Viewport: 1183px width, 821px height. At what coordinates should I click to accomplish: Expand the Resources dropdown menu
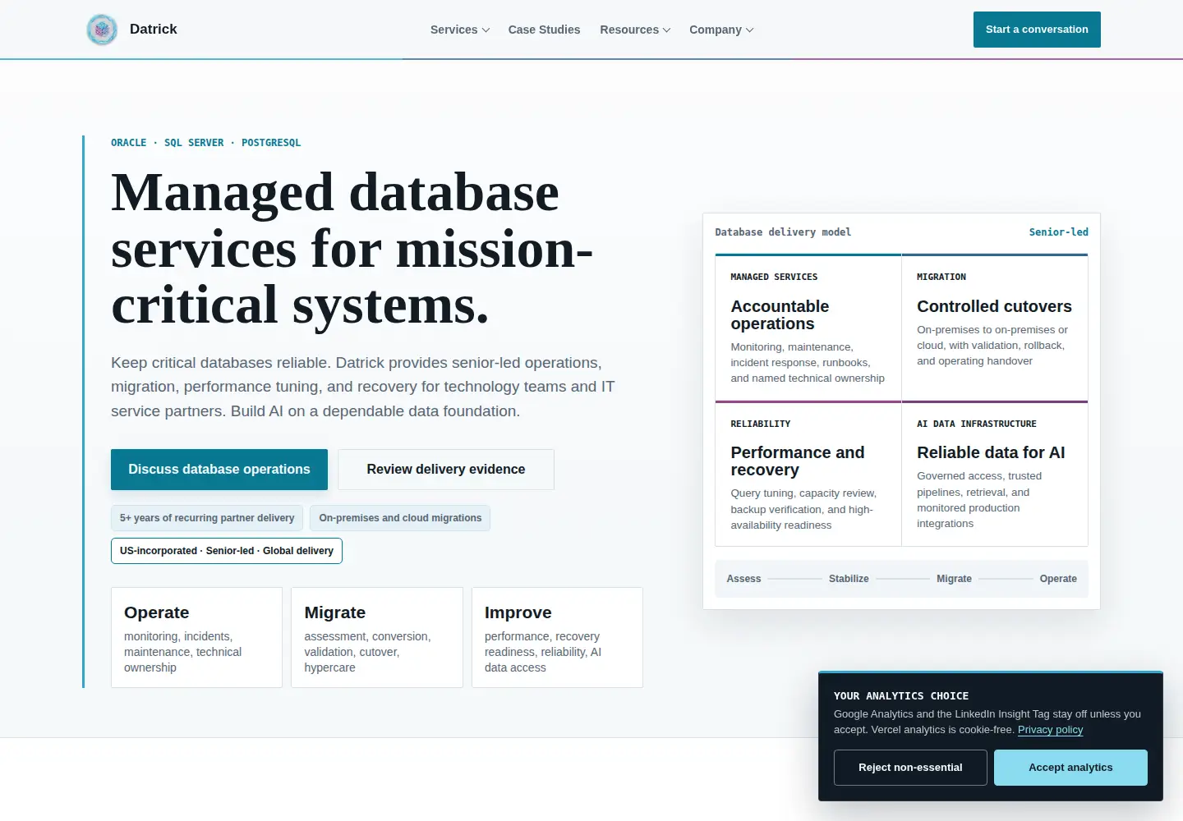point(635,30)
